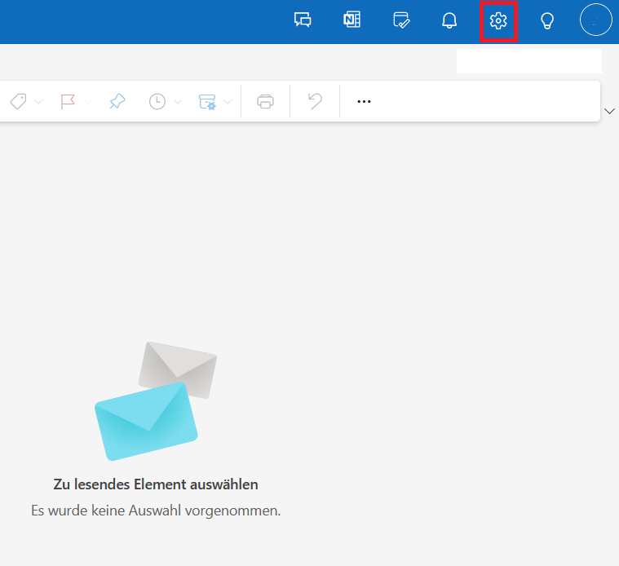The height and width of the screenshot is (566, 619).
Task: Undo the last action with the arrow
Action: [315, 101]
